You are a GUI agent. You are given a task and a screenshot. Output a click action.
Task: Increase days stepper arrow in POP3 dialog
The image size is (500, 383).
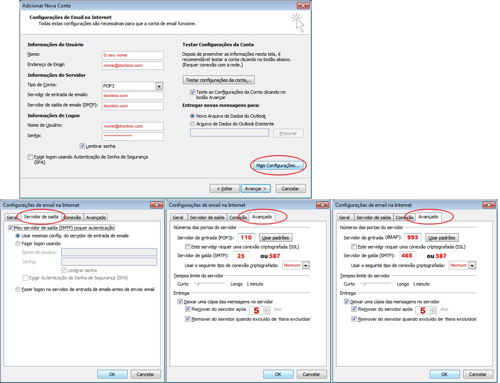coord(267,308)
